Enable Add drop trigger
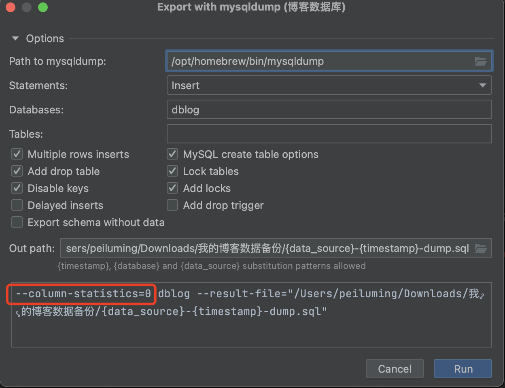The width and height of the screenshot is (505, 388). pyautogui.click(x=172, y=205)
